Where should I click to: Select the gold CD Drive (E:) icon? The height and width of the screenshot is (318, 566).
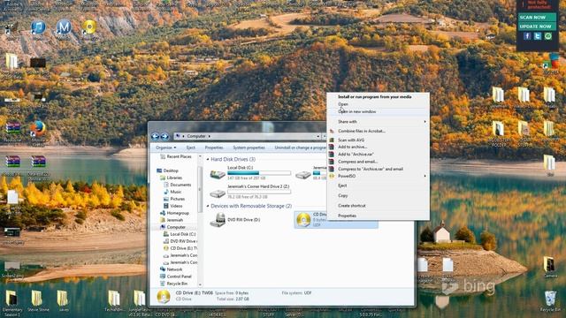tap(303, 220)
